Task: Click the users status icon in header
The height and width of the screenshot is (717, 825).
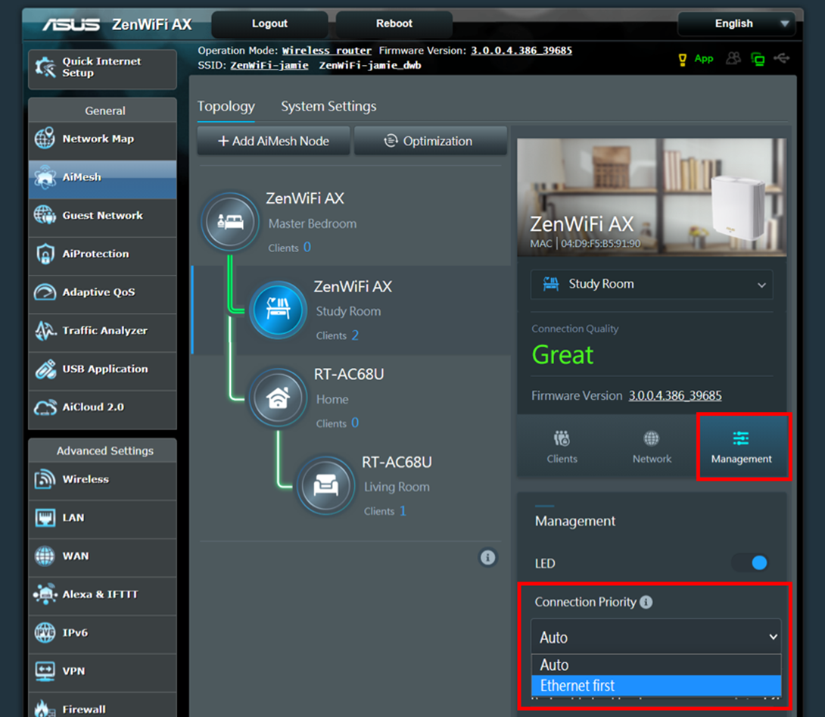Action: click(x=733, y=58)
